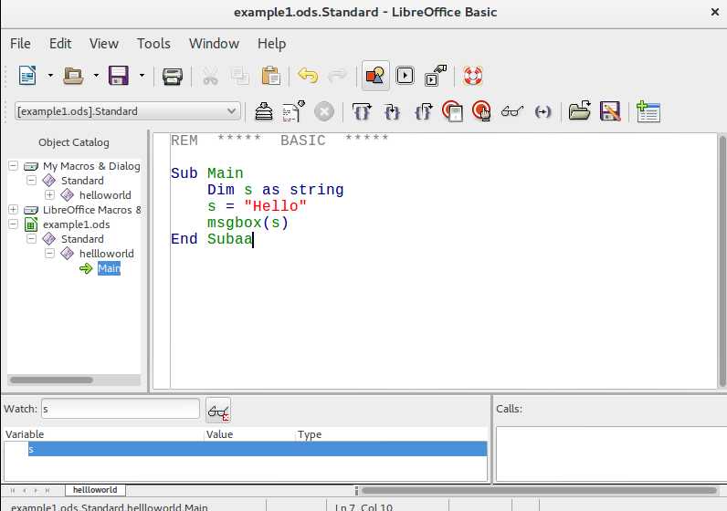Click the Print icon
The image size is (727, 511).
pyautogui.click(x=172, y=76)
